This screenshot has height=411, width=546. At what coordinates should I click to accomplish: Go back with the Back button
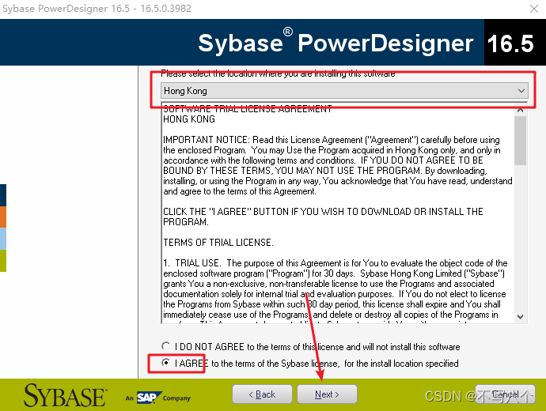coord(262,394)
